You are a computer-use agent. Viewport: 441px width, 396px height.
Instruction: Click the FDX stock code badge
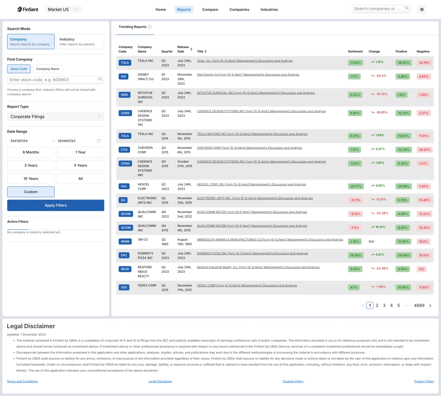pyautogui.click(x=124, y=287)
